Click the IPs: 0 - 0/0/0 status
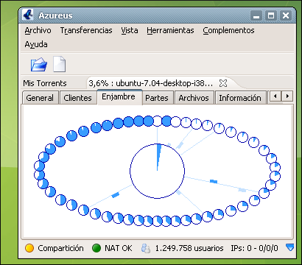302x265 pixels. [x=254, y=248]
